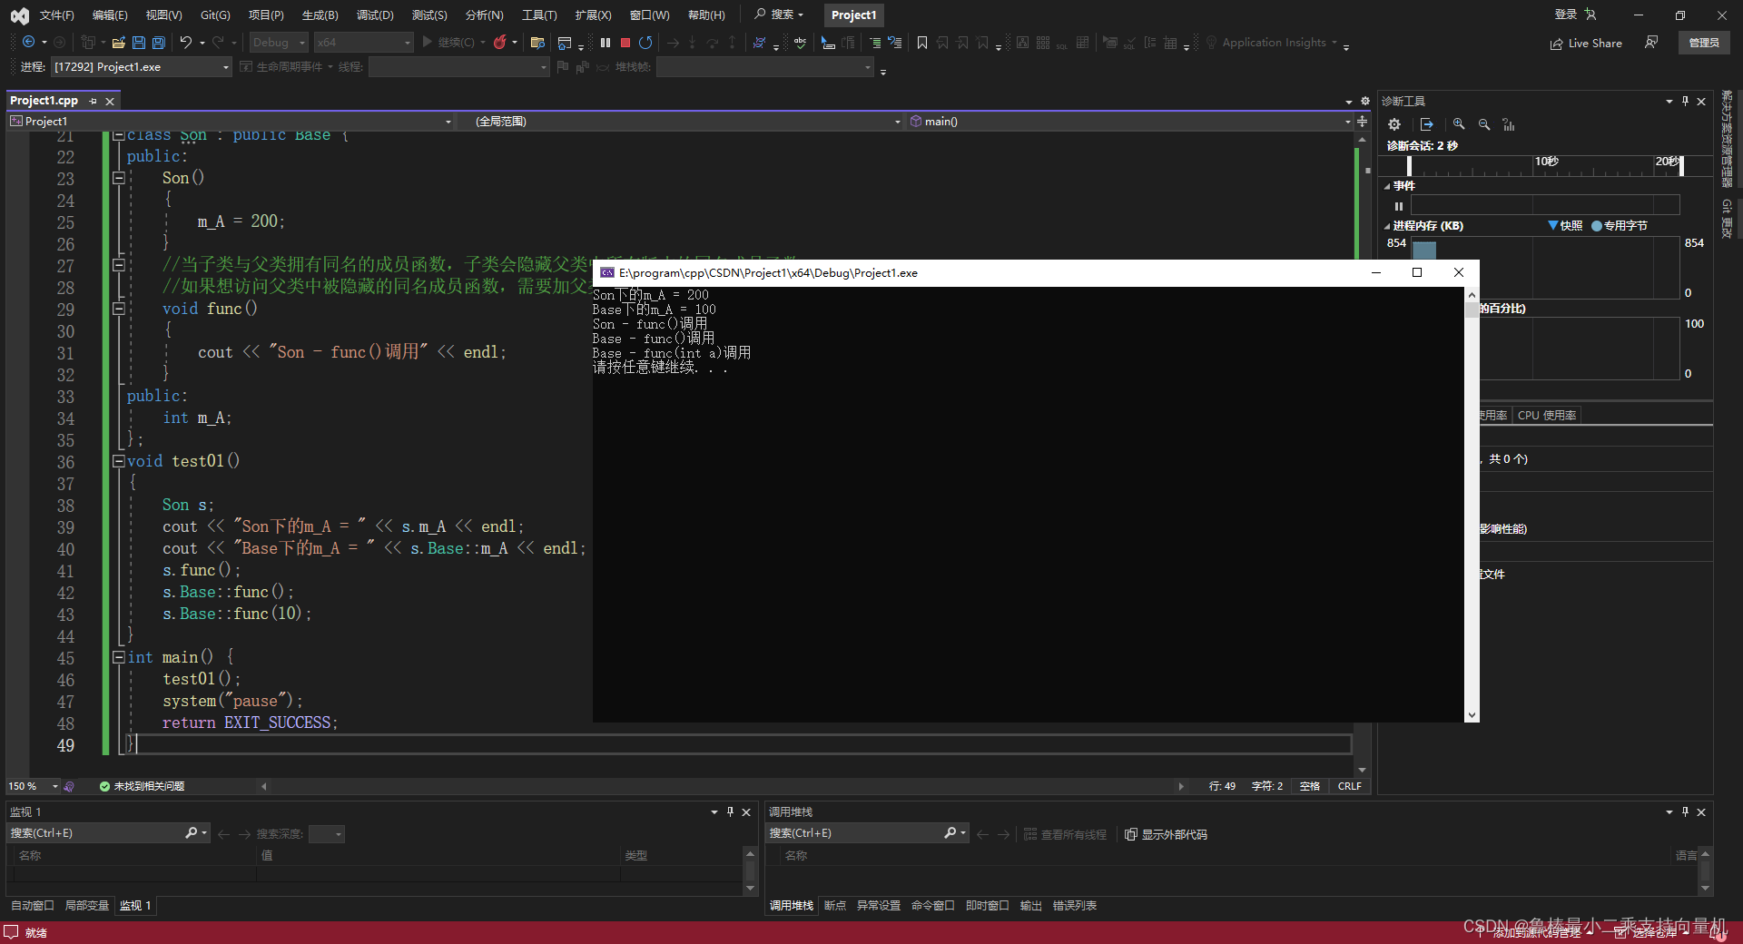Click the abc spell check icon

(x=800, y=43)
